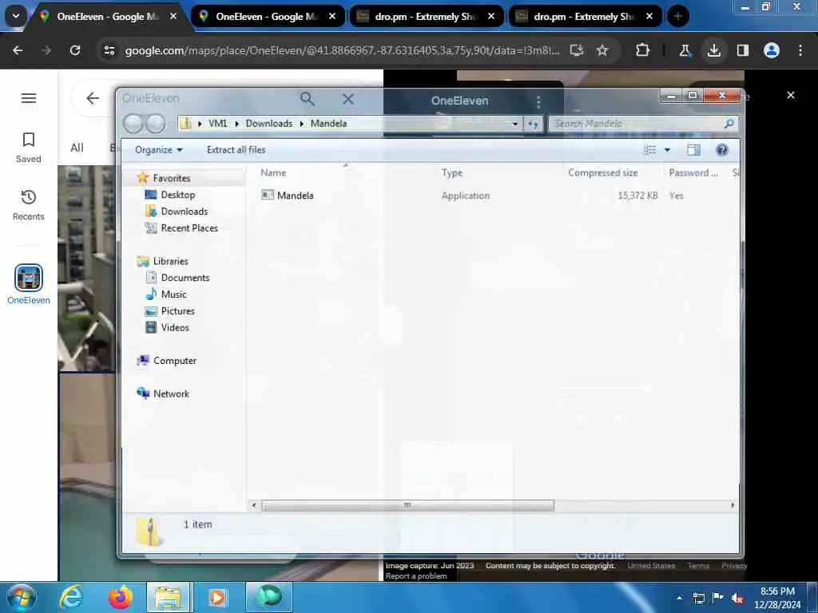Select OneEleven thumbnail in Maps sidebar
The height and width of the screenshot is (613, 818).
point(29,278)
